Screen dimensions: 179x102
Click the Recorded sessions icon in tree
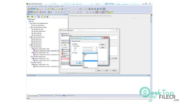[31, 45]
